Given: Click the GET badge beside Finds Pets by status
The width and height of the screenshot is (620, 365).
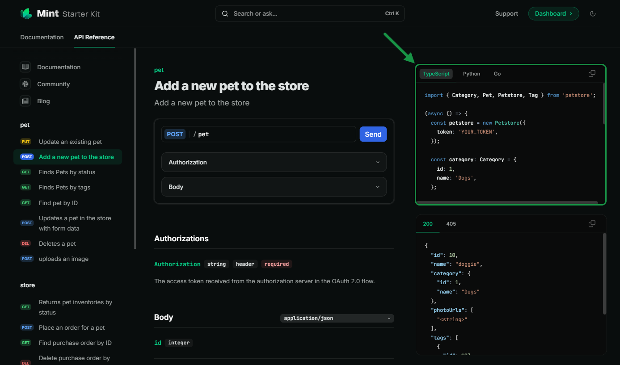Looking at the screenshot, I should pos(25,172).
